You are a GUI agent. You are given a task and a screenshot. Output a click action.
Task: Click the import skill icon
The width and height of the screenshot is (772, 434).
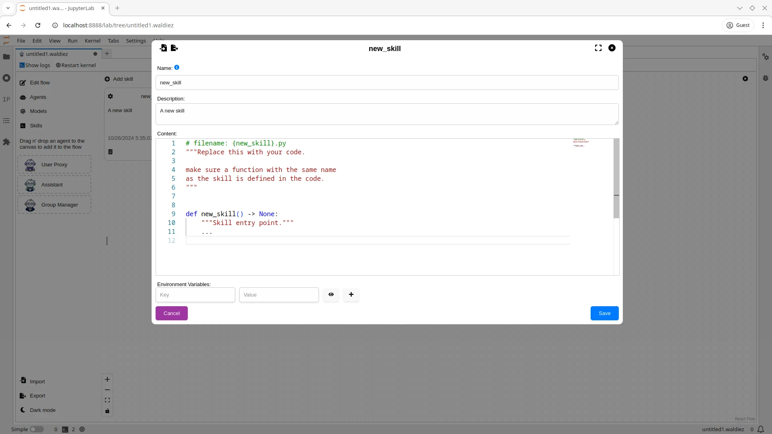(163, 48)
